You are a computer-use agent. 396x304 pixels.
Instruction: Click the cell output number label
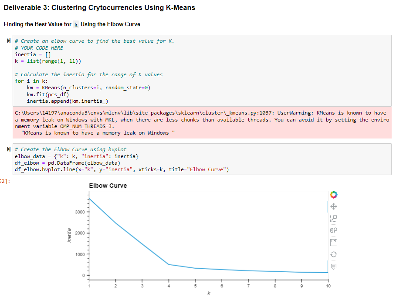(x=5, y=181)
